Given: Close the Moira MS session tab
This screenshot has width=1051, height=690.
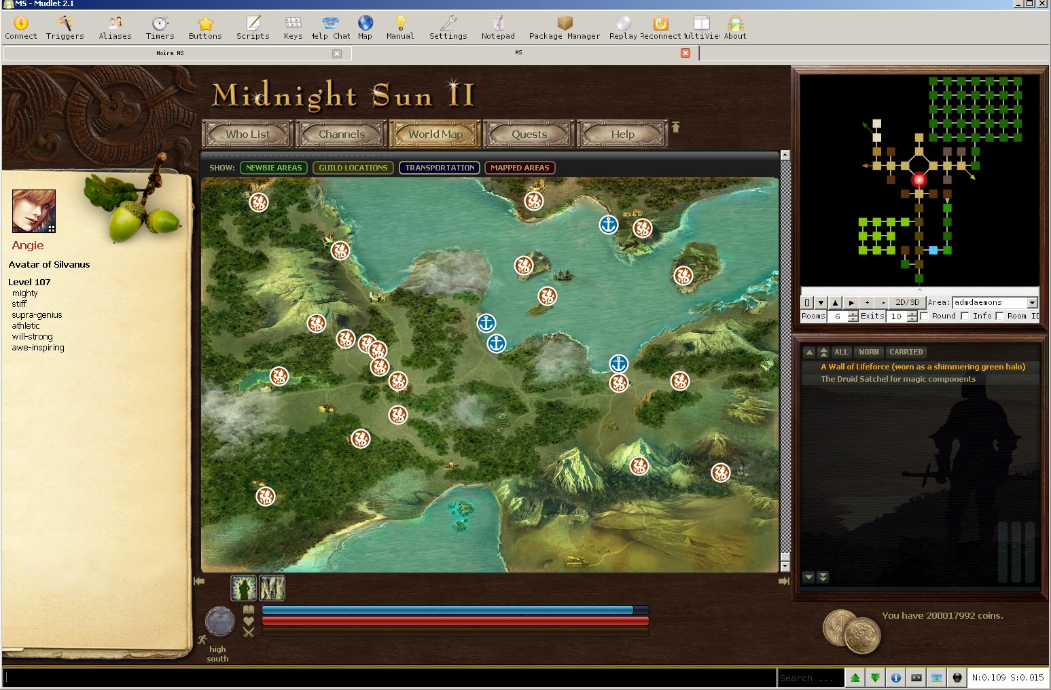Looking at the screenshot, I should [337, 53].
